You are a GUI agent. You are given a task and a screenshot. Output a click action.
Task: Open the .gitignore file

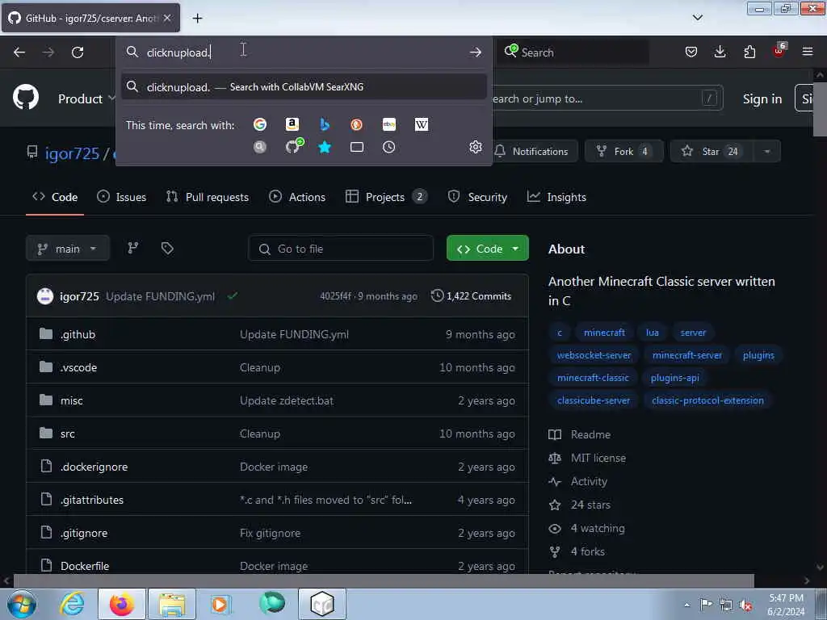(x=83, y=533)
